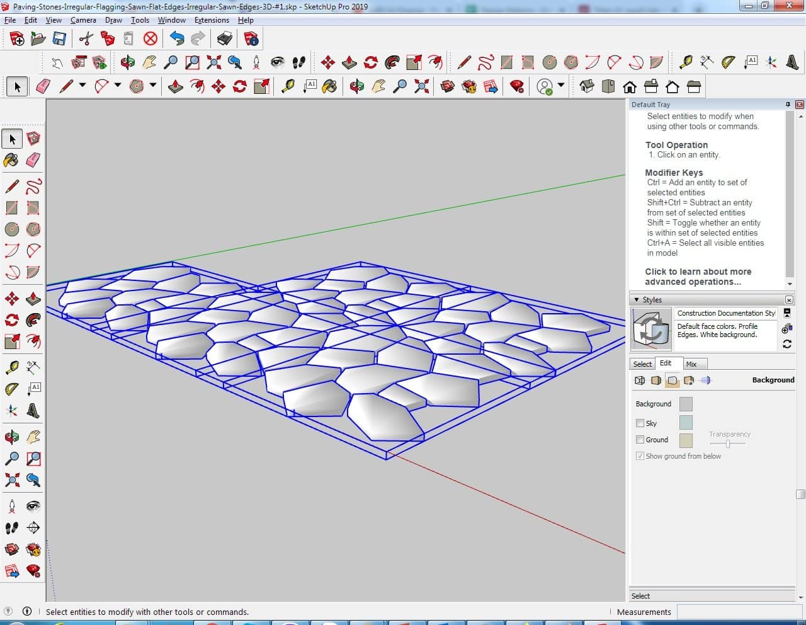The height and width of the screenshot is (625, 806).
Task: Click the red Erase/Delete circle icon
Action: click(150, 39)
